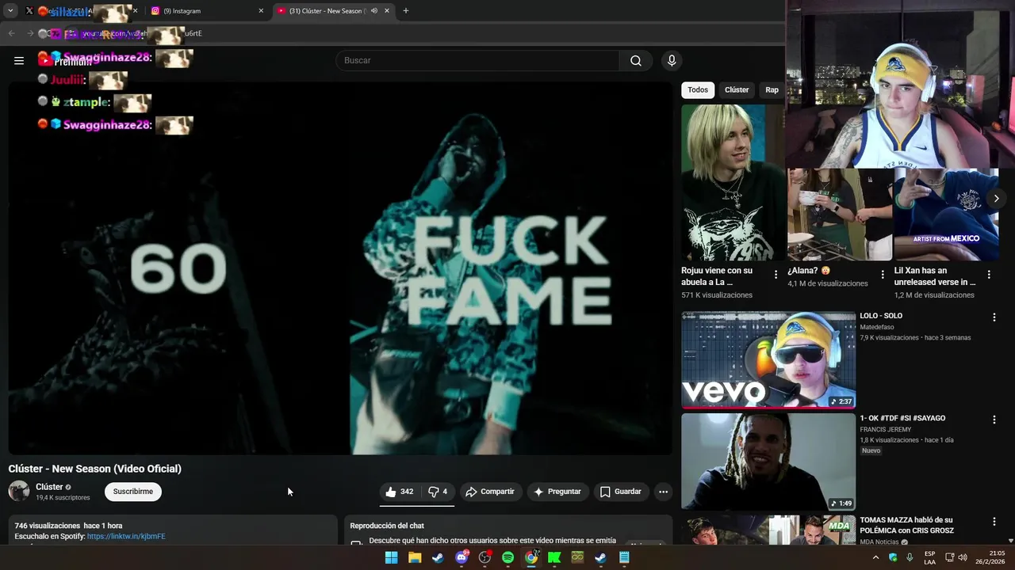The width and height of the screenshot is (1015, 570).
Task: Click the "Reproducción del chat" heading
Action: pyautogui.click(x=387, y=526)
